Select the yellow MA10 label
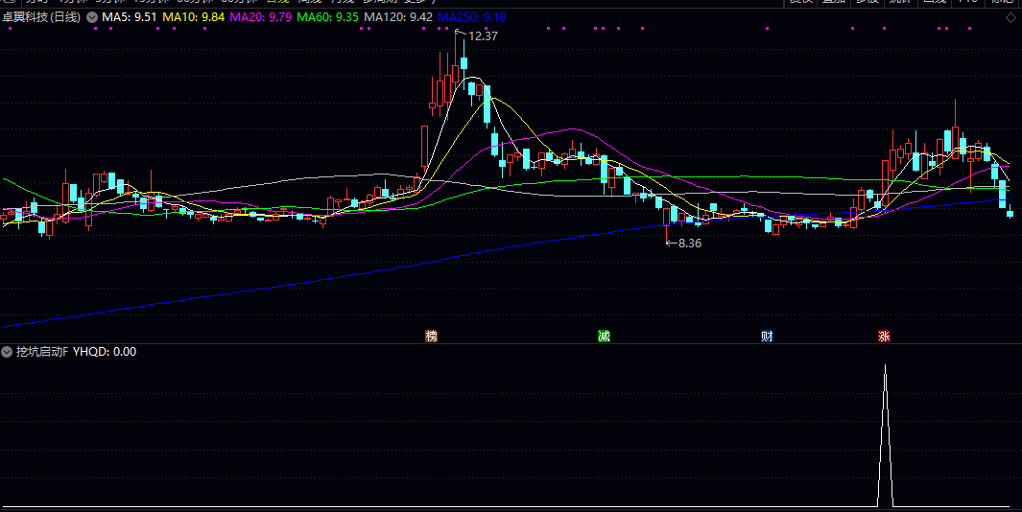1022x512 pixels. point(194,17)
